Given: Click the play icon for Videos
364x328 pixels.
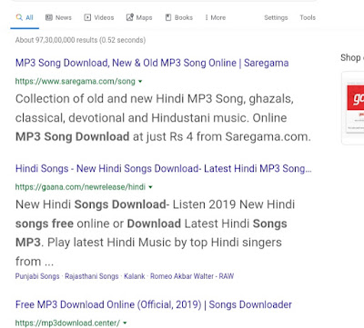Looking at the screenshot, I should (87, 17).
